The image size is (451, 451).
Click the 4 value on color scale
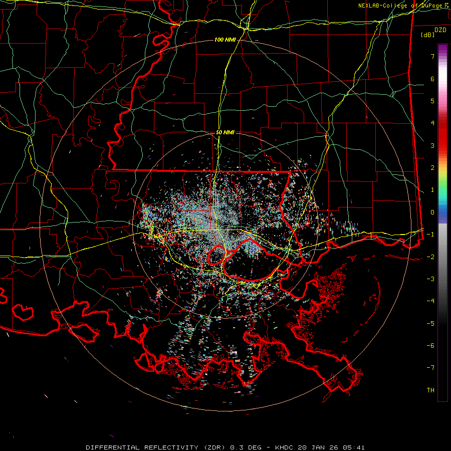(432, 123)
